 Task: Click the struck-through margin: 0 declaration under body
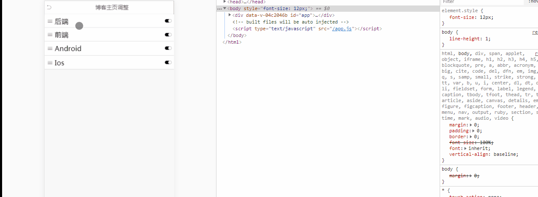tap(464, 176)
